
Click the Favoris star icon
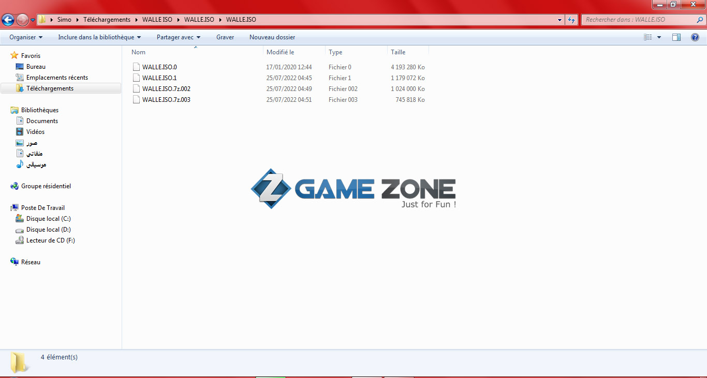14,55
